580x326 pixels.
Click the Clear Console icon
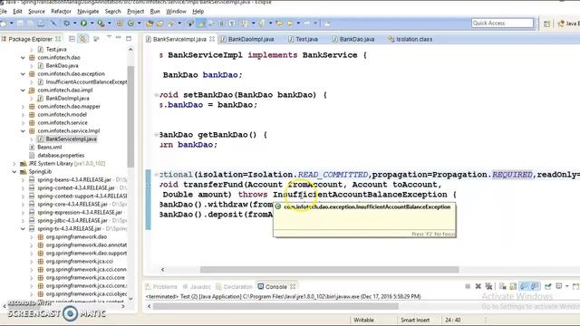click(502, 286)
